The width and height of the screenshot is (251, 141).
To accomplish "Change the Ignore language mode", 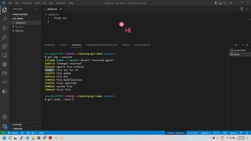I will 233,133.
